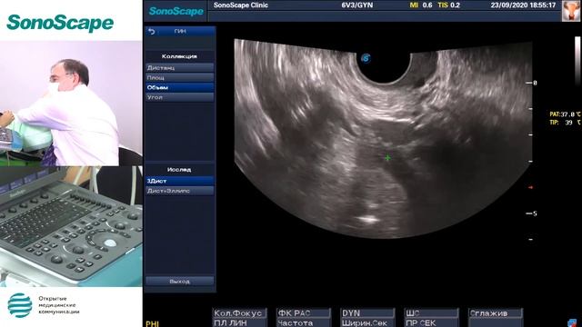Select the Объем measurement option
The width and height of the screenshot is (582, 327).
click(x=180, y=87)
